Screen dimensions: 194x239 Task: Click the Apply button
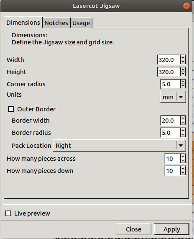point(171,229)
